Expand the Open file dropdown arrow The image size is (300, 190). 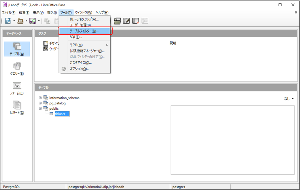coord(26,21)
